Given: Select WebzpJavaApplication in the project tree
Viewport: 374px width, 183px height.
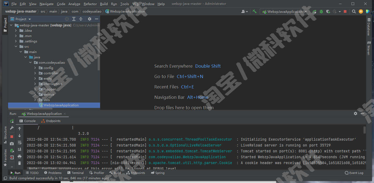Looking at the screenshot, I should (x=54, y=105).
